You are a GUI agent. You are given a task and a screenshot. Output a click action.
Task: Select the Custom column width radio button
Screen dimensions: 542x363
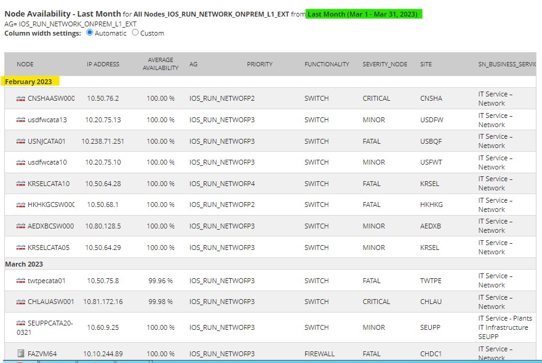point(135,33)
